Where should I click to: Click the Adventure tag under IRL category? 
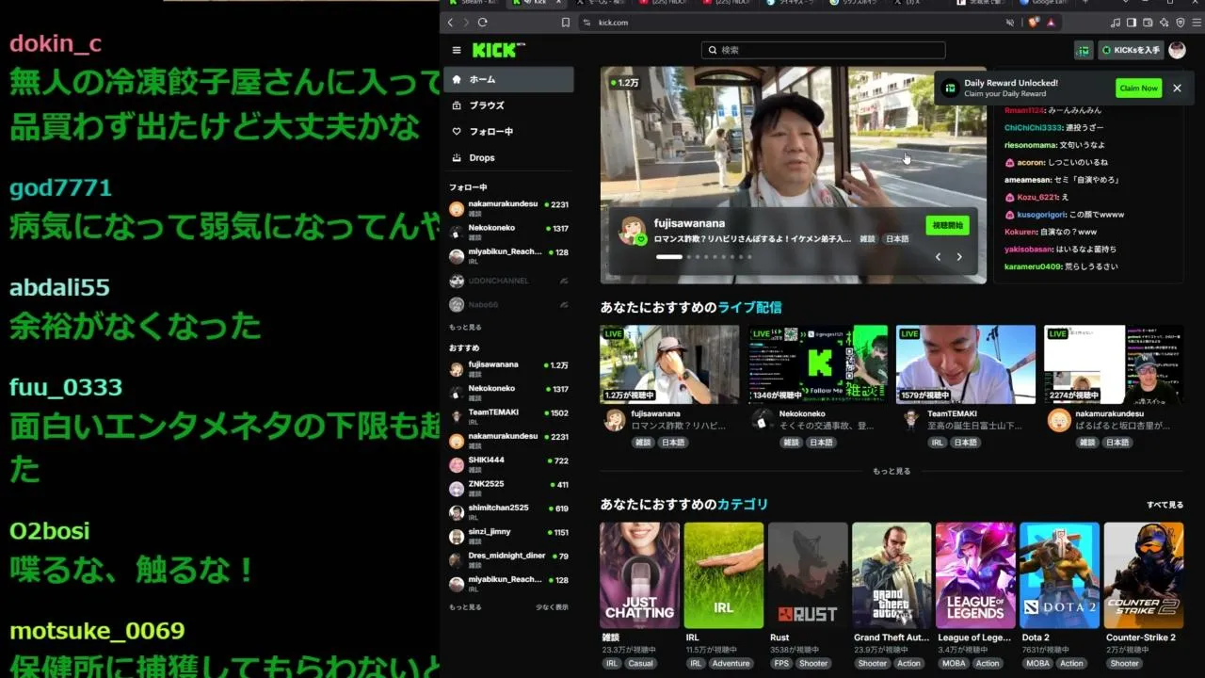pyautogui.click(x=731, y=663)
